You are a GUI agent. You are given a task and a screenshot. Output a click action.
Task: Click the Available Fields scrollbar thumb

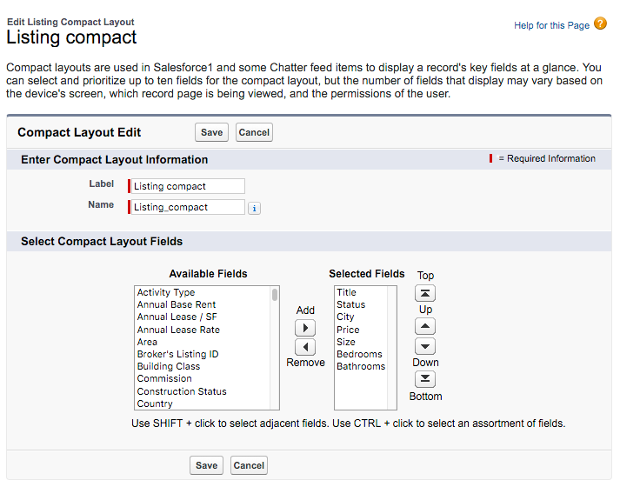pyautogui.click(x=275, y=295)
